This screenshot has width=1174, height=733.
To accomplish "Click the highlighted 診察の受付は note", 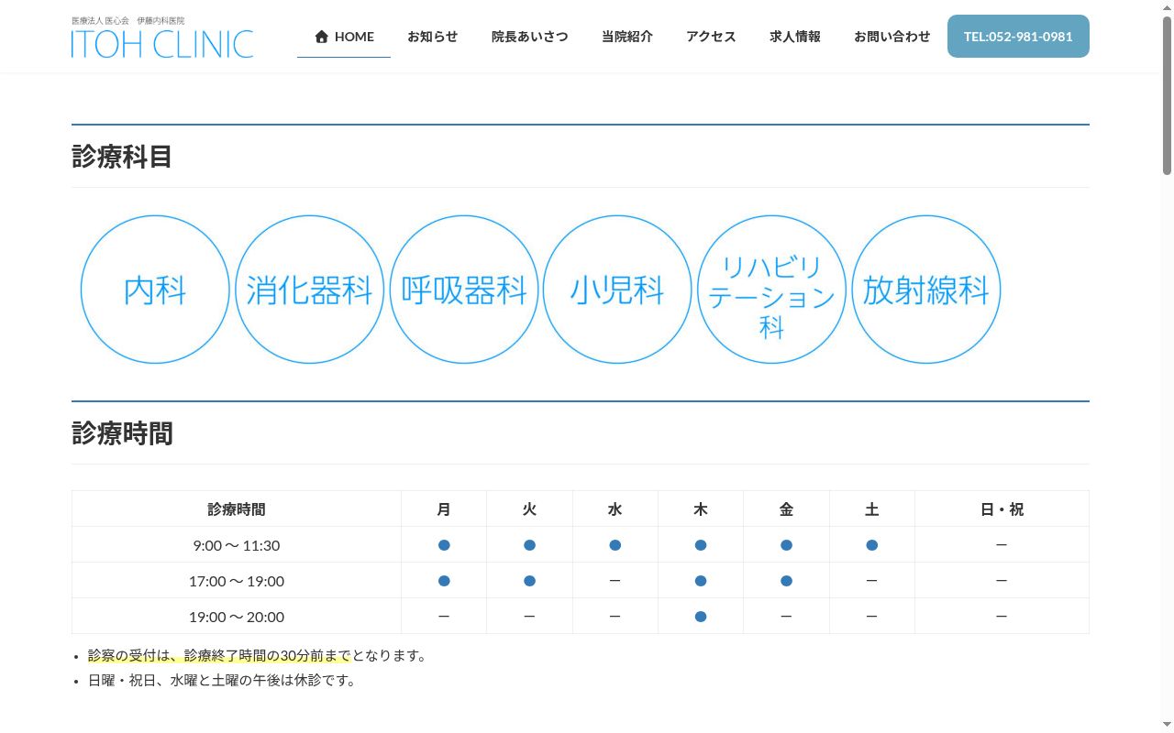I will (219, 656).
